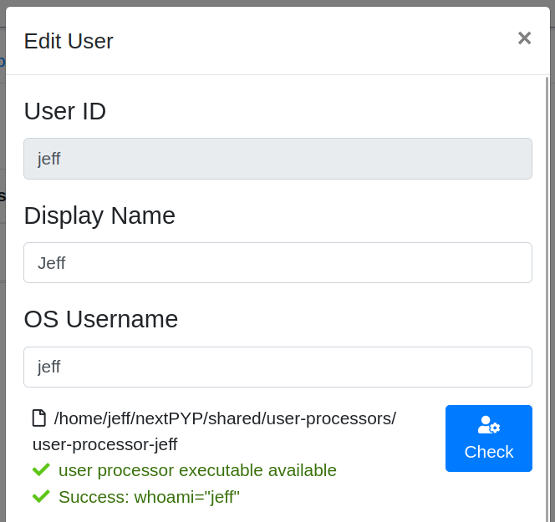Click checkmark next to executable available
The height and width of the screenshot is (522, 555).
pos(41,469)
